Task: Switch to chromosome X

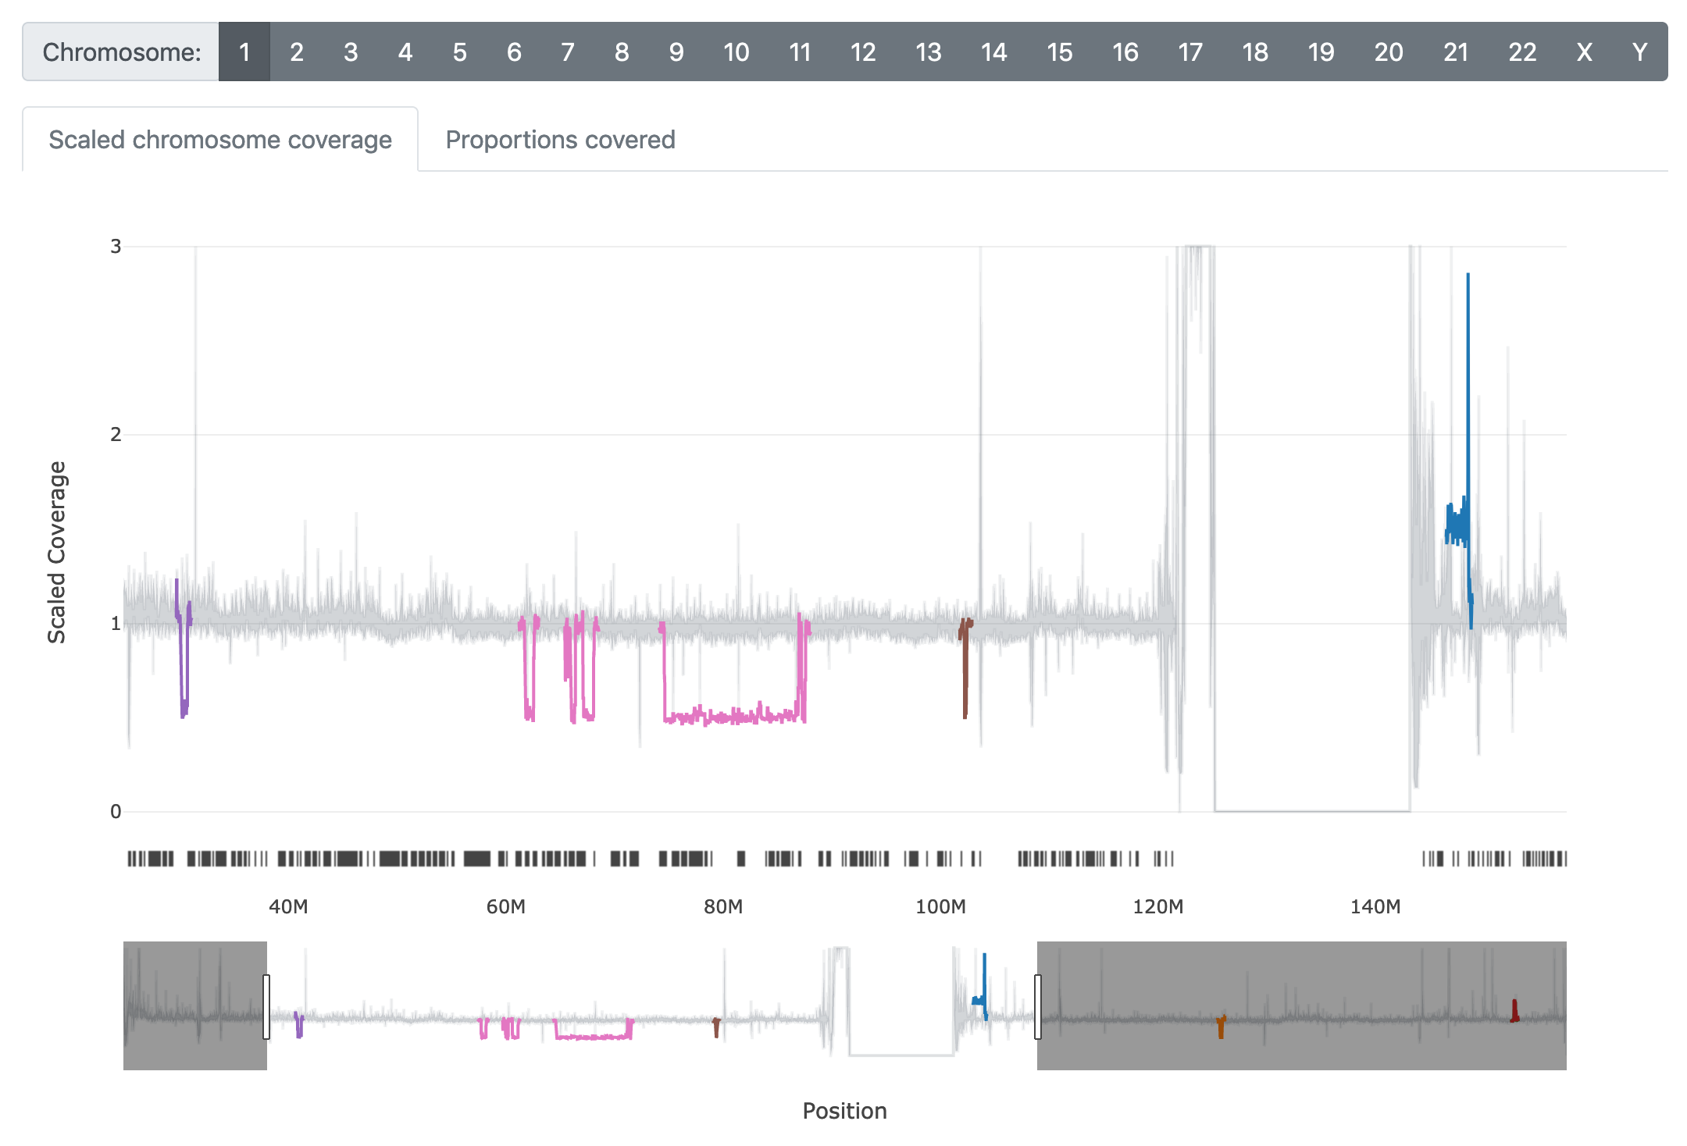Action: click(1584, 52)
